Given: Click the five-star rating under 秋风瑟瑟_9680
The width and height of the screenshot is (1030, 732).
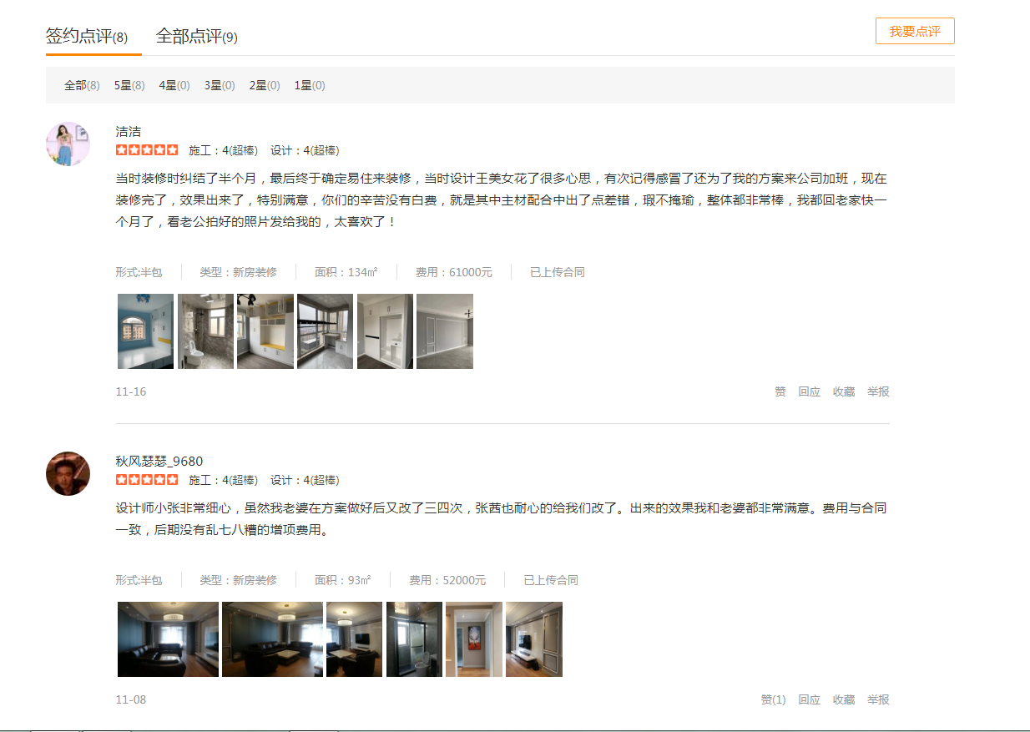Looking at the screenshot, I should pyautogui.click(x=147, y=480).
